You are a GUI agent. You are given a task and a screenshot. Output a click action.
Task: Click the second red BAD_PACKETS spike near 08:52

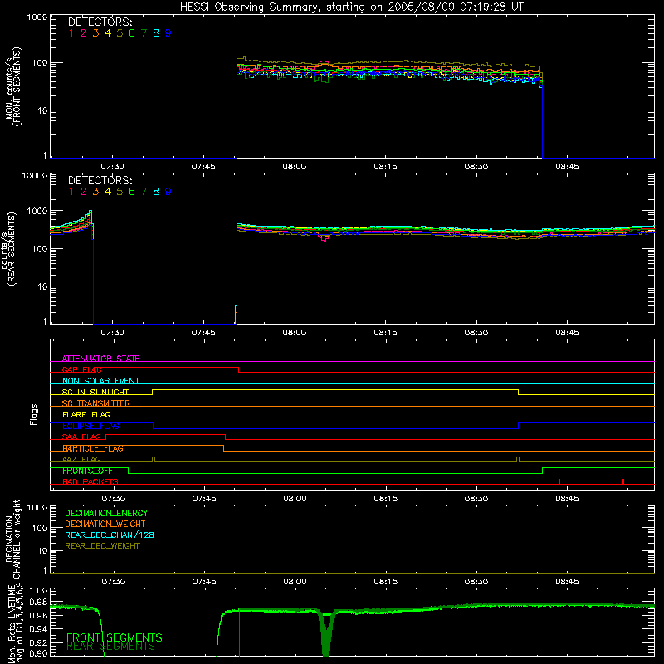(x=623, y=481)
